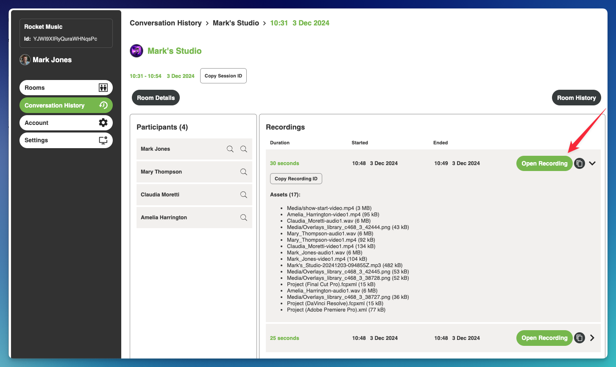Click Overlays_library_c468_3_42445.png asset

[x=348, y=272]
